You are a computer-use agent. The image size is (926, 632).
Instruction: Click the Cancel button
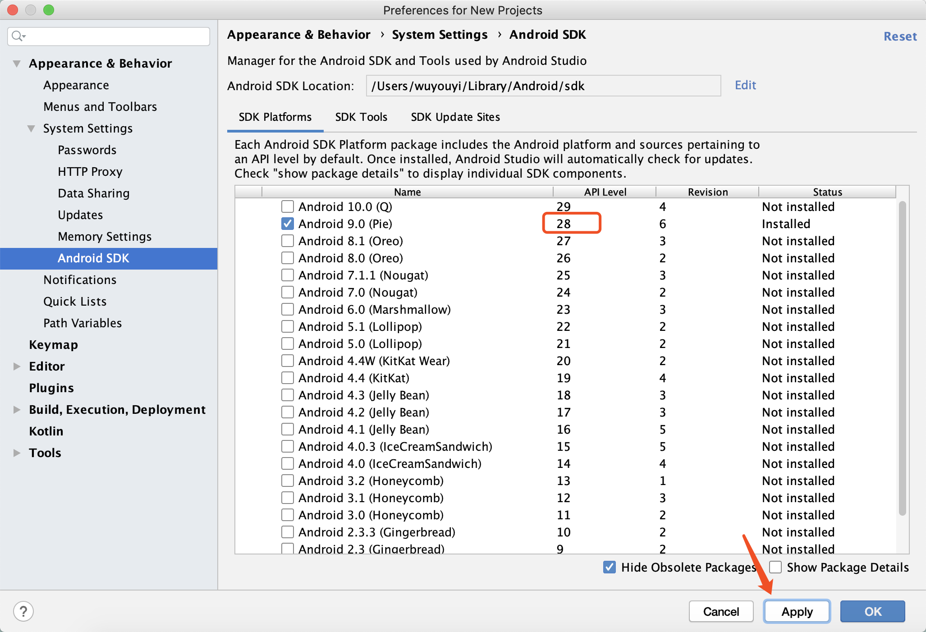point(721,611)
